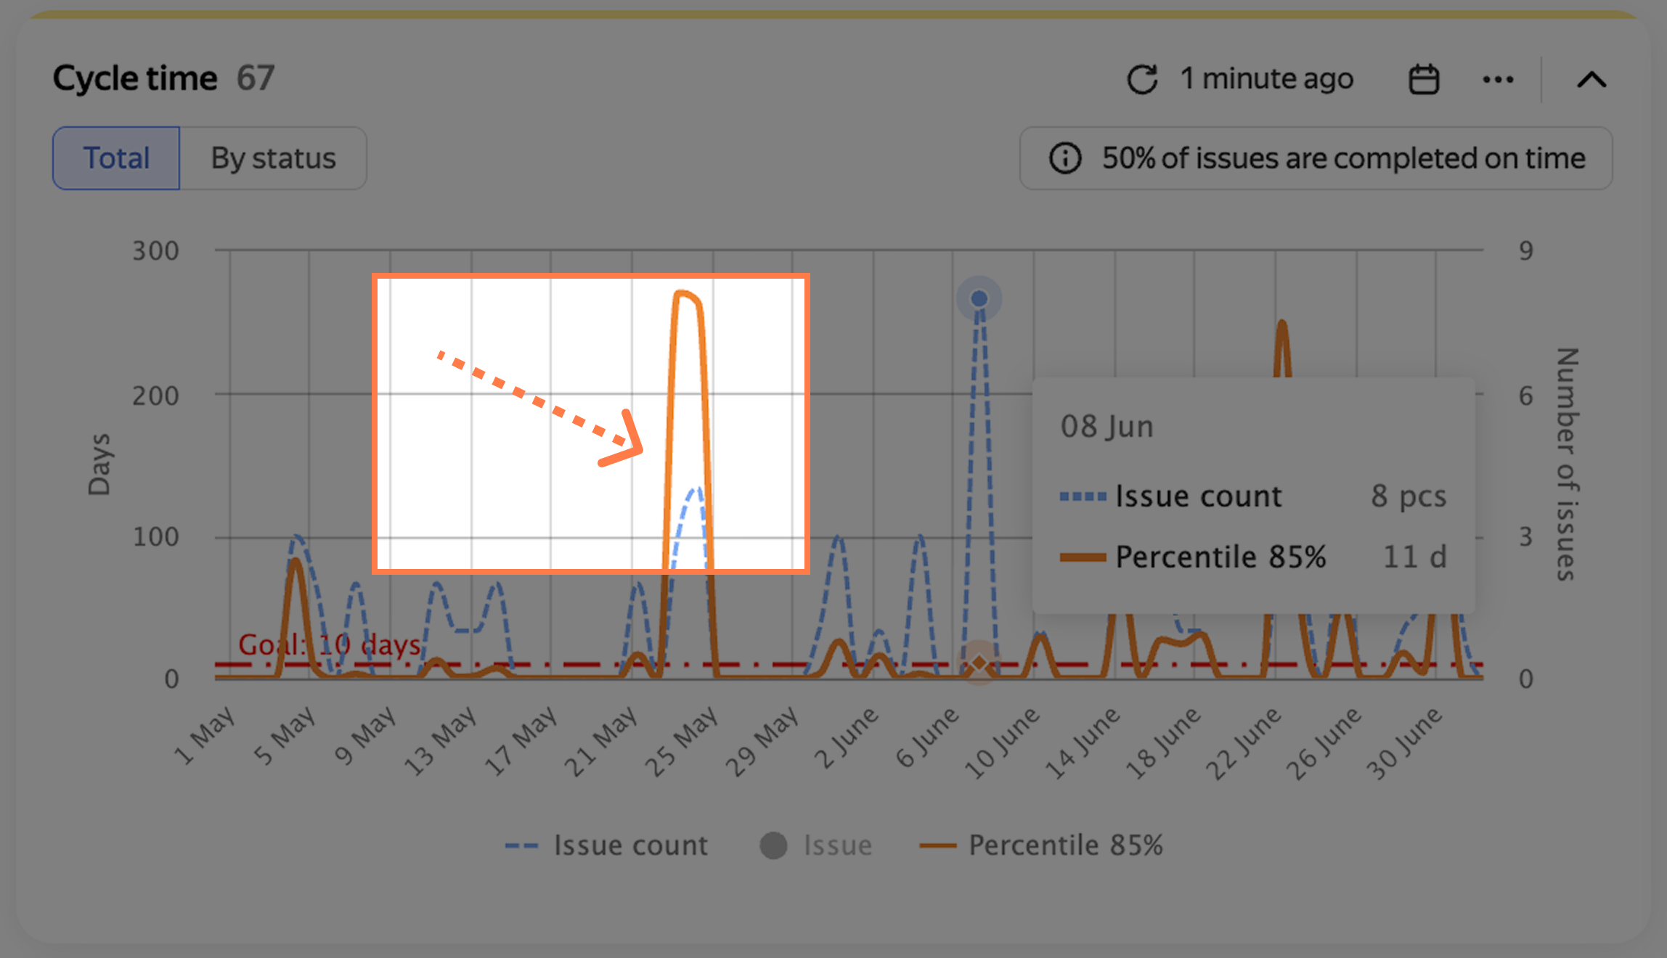Click 50% of issues completed on time badge

tap(1316, 158)
